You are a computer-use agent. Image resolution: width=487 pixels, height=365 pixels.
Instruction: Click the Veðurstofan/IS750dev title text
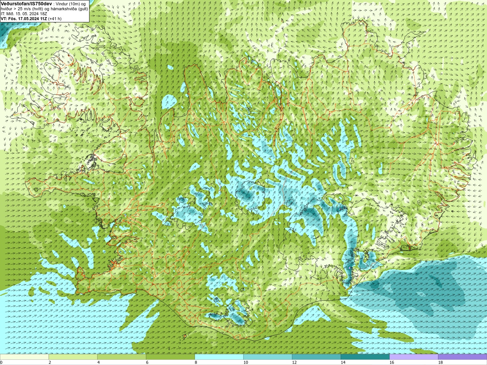(26, 3)
